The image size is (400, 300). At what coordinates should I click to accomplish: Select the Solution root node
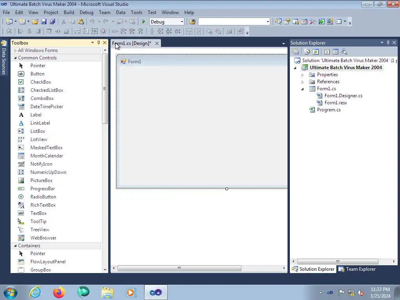click(x=345, y=61)
